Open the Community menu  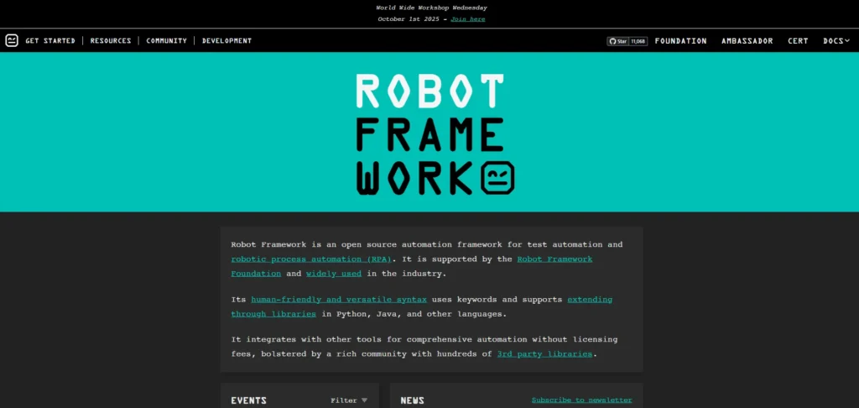click(167, 40)
